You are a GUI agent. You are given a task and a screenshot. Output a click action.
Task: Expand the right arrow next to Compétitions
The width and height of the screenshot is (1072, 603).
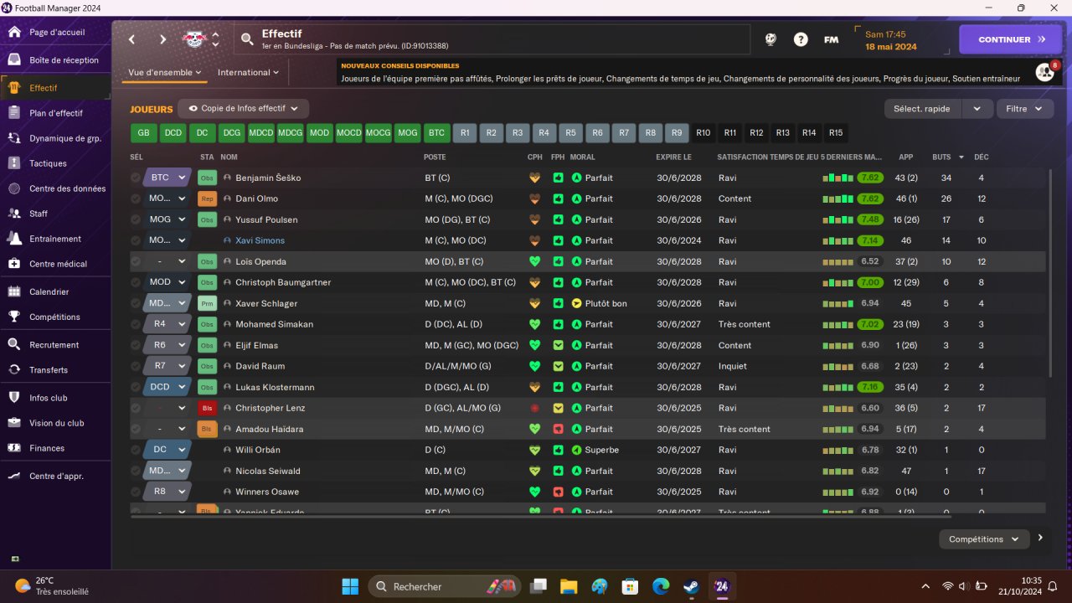pyautogui.click(x=1040, y=539)
